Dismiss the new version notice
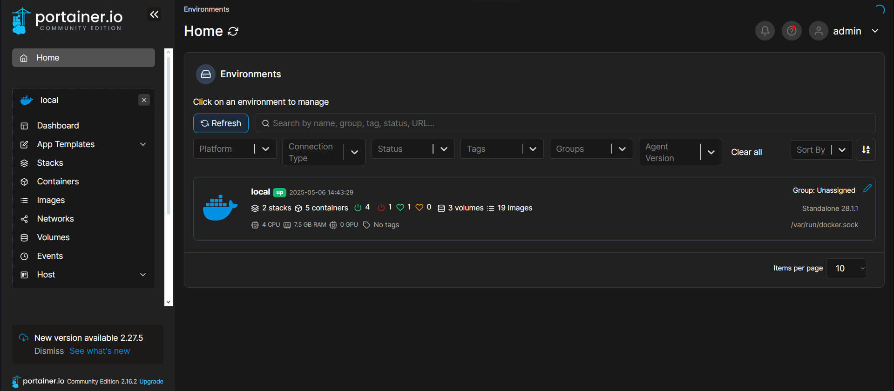This screenshot has width=894, height=391. (49, 351)
